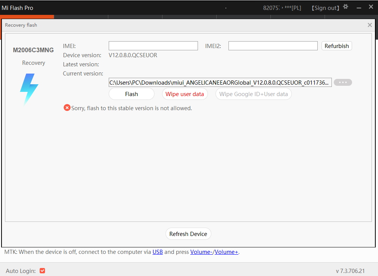Open the USB link in MTK hint
The height and width of the screenshot is (276, 378).
158,252
